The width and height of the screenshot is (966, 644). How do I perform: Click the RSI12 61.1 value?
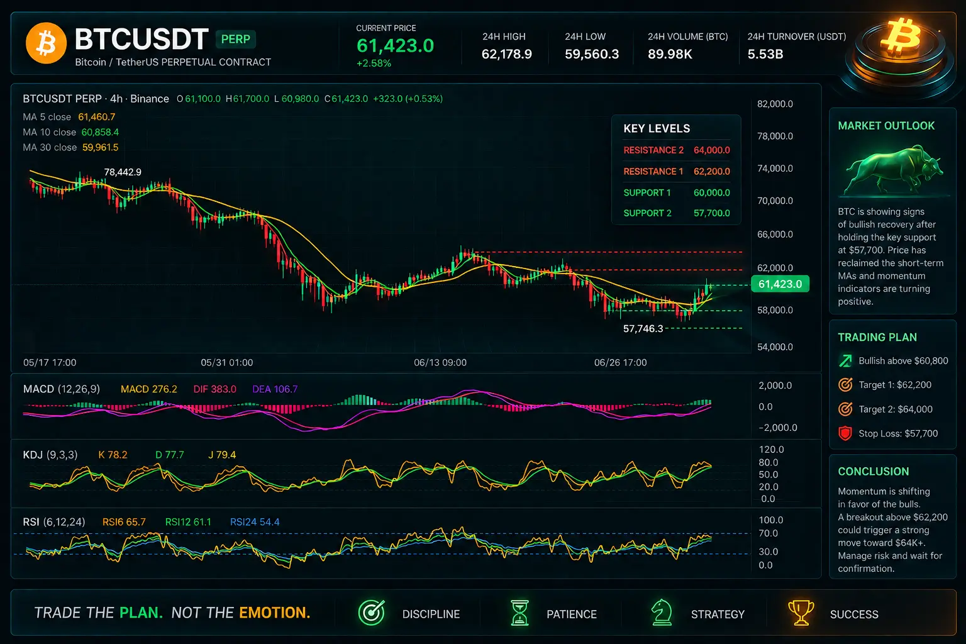pos(188,522)
